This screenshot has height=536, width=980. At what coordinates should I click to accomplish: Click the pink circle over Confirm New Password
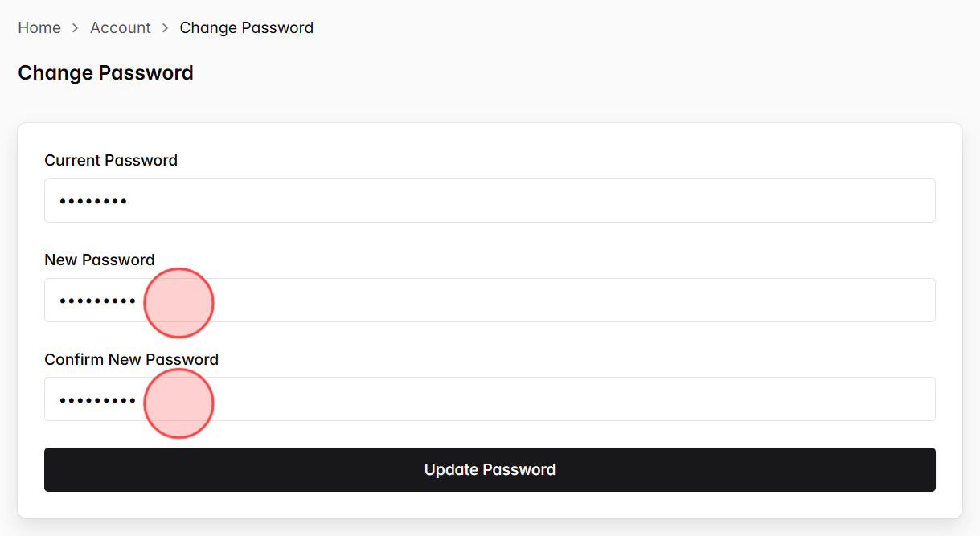pos(178,403)
